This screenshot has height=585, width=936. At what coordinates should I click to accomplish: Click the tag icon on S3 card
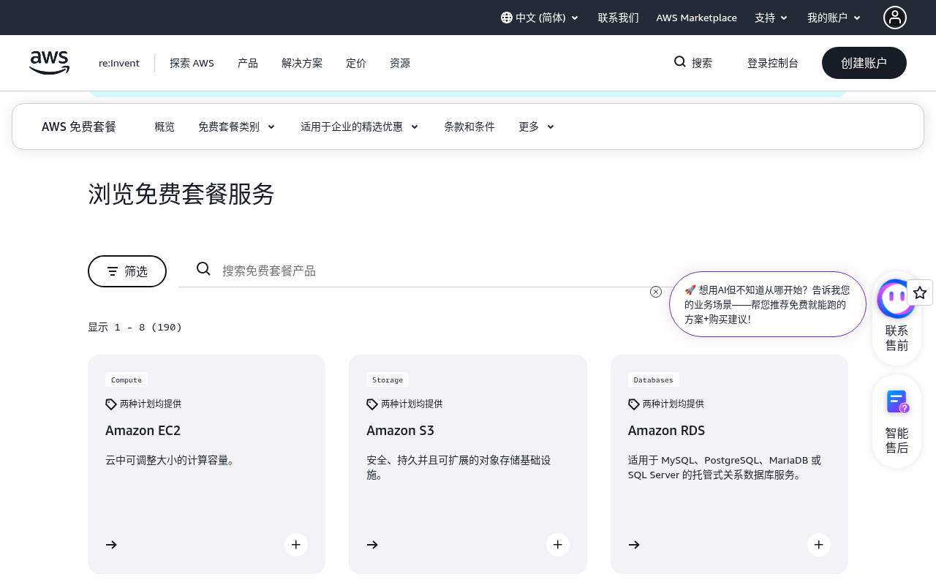pyautogui.click(x=372, y=404)
